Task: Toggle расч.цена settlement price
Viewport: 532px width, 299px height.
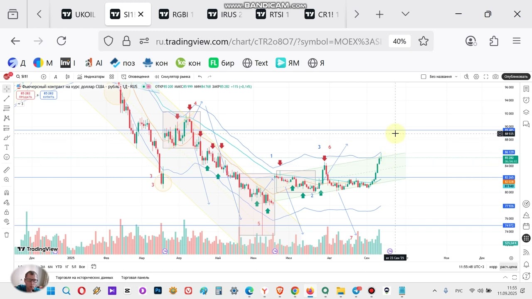Action: click(x=508, y=267)
